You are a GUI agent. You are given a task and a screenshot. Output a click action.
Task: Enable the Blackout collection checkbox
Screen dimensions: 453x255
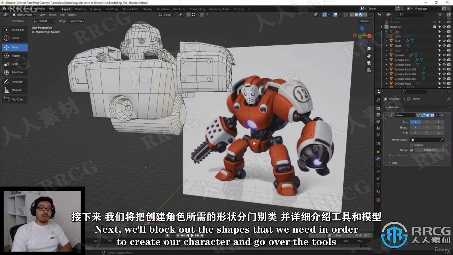pyautogui.click(x=435, y=22)
